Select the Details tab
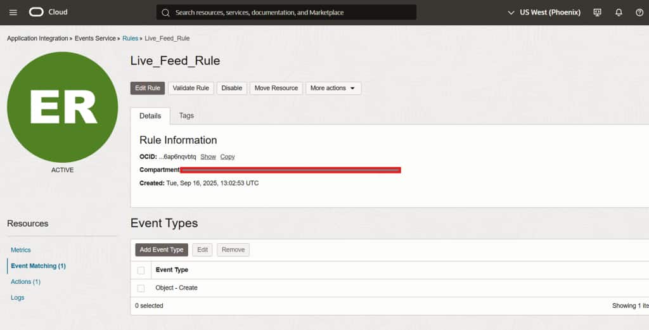 point(150,117)
